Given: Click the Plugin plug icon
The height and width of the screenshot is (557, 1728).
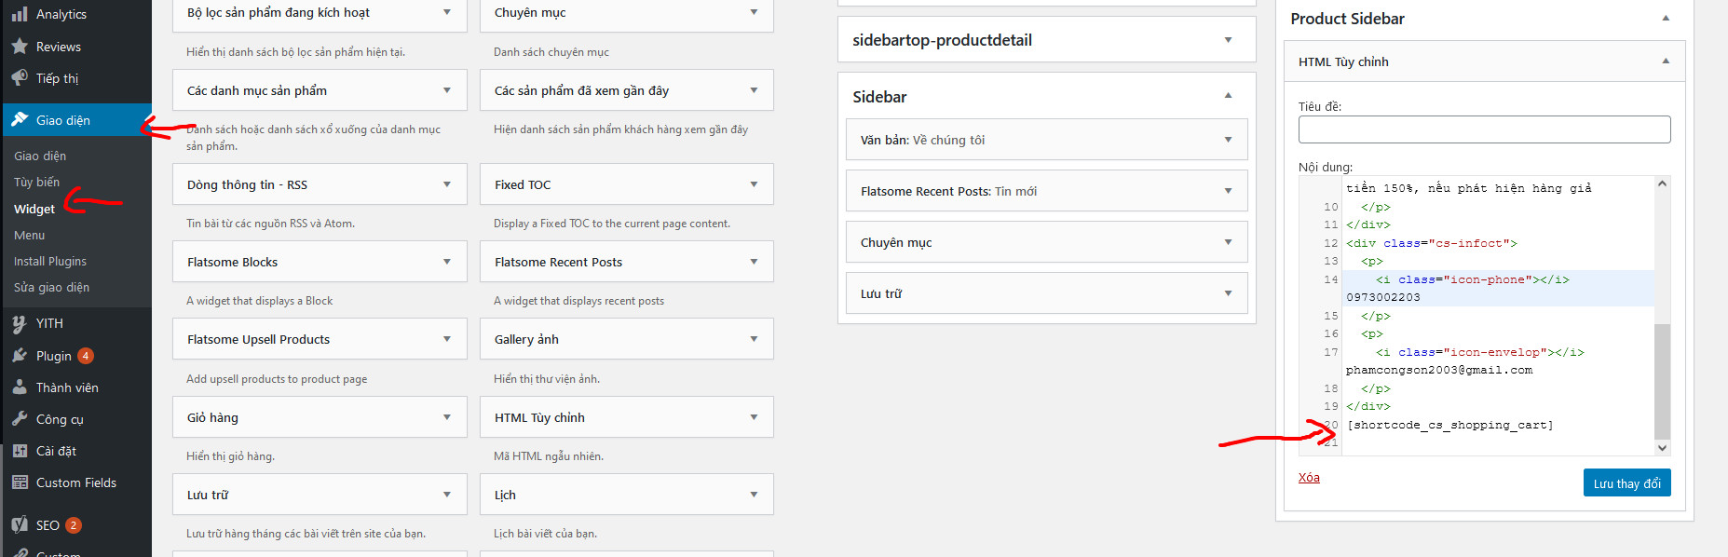Looking at the screenshot, I should tap(20, 356).
